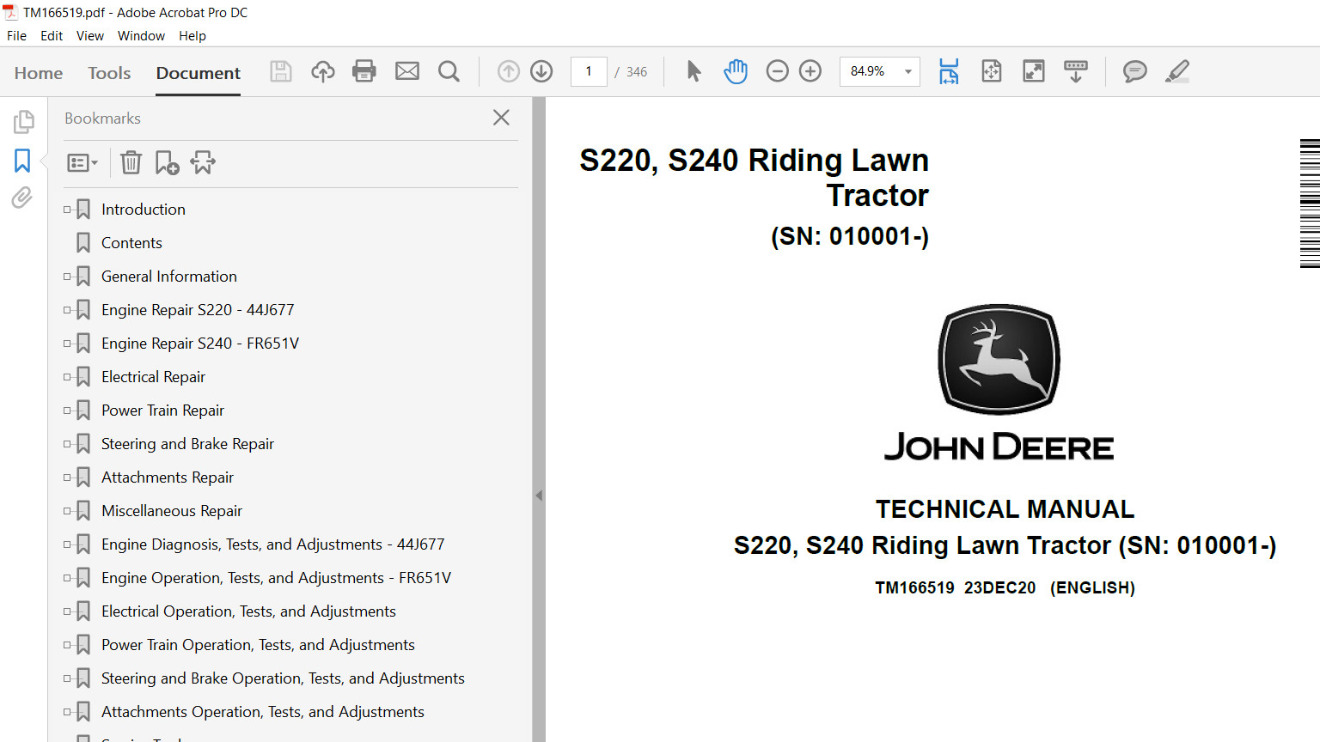This screenshot has width=1320, height=742.
Task: Go to next page arrow
Action: (x=541, y=71)
